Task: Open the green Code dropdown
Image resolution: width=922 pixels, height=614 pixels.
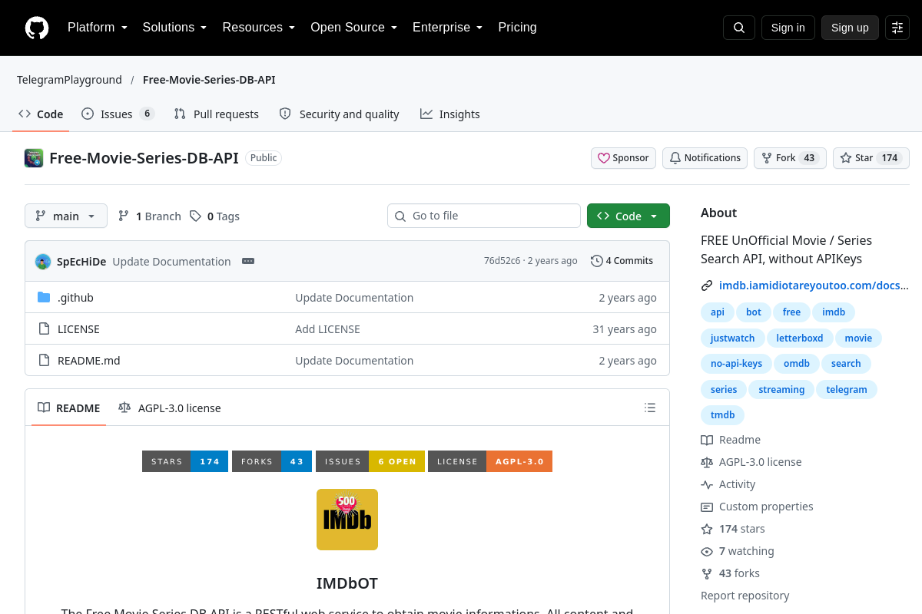Action: pyautogui.click(x=628, y=216)
